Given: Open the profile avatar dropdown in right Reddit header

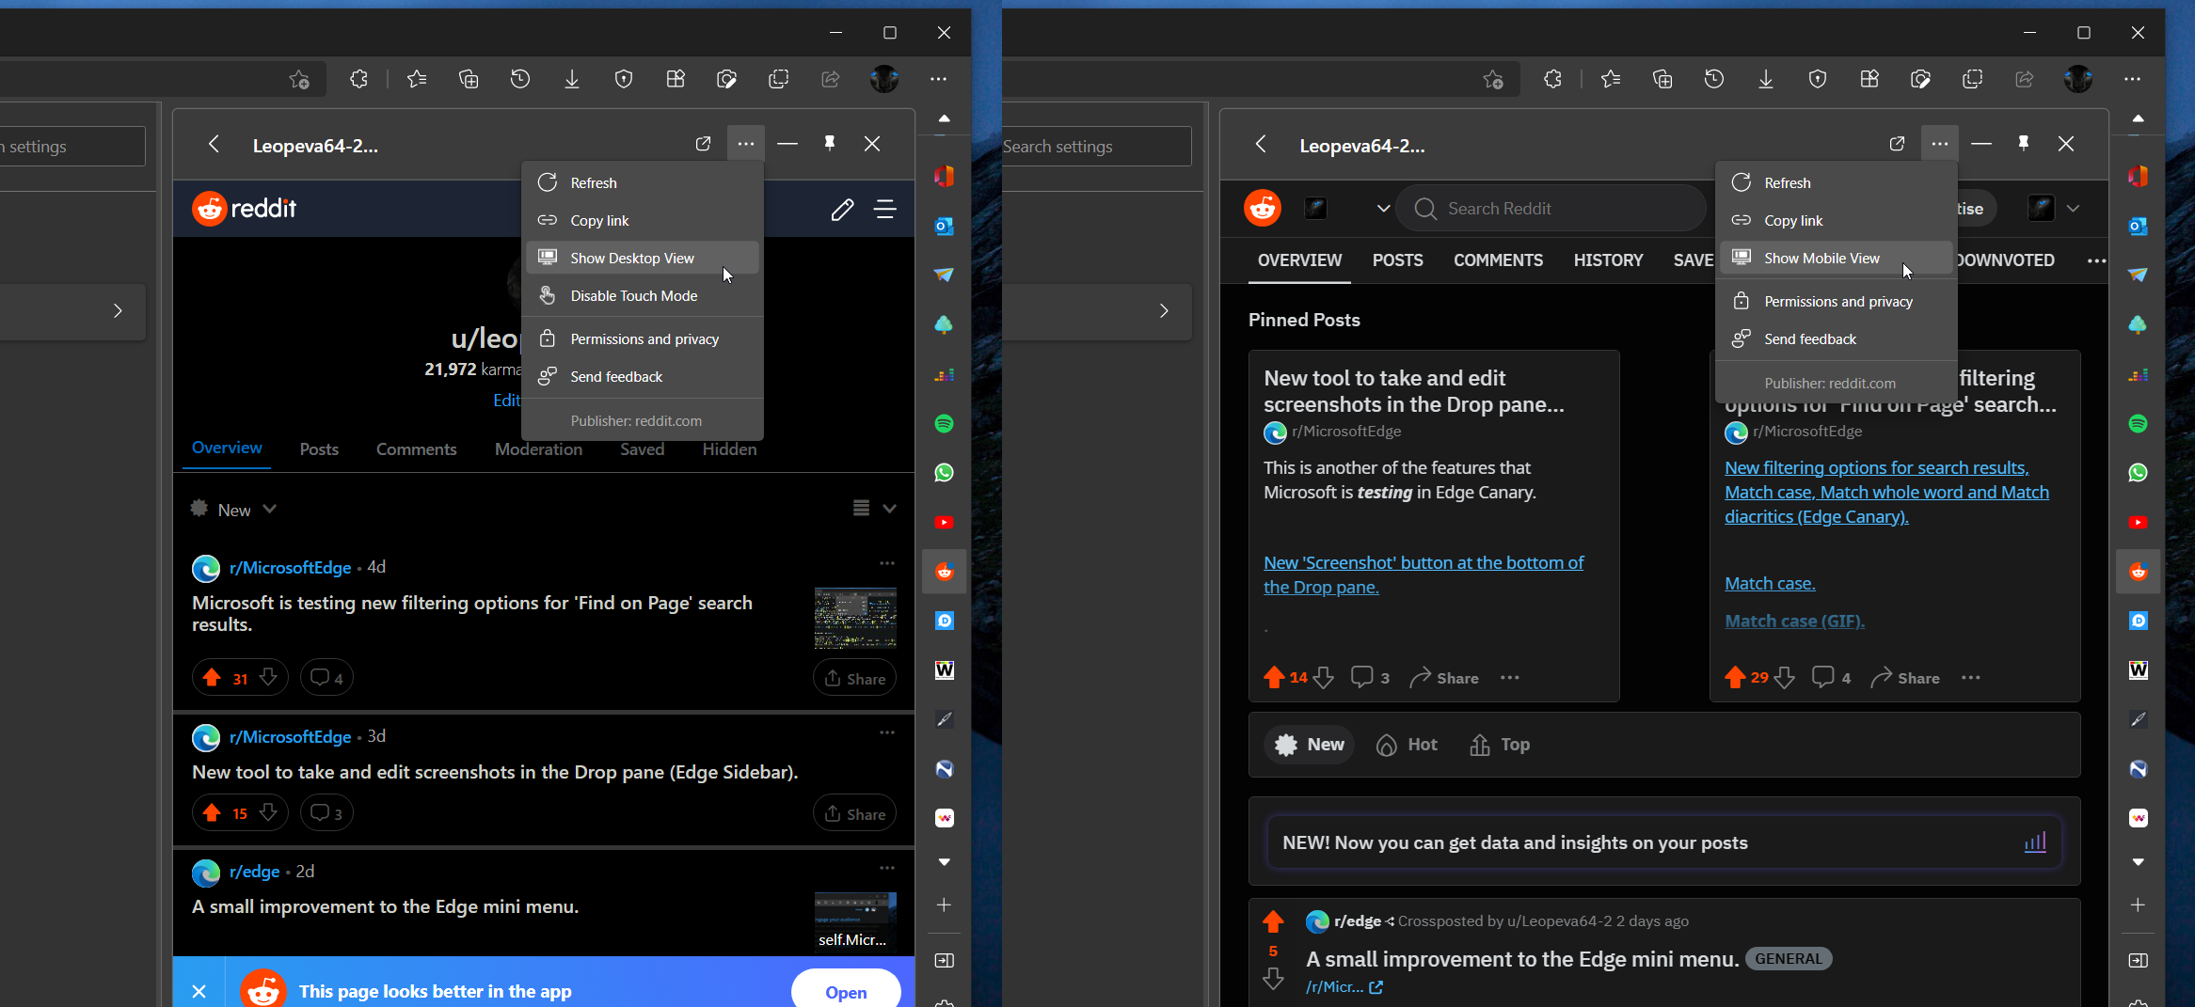Looking at the screenshot, I should (2054, 209).
